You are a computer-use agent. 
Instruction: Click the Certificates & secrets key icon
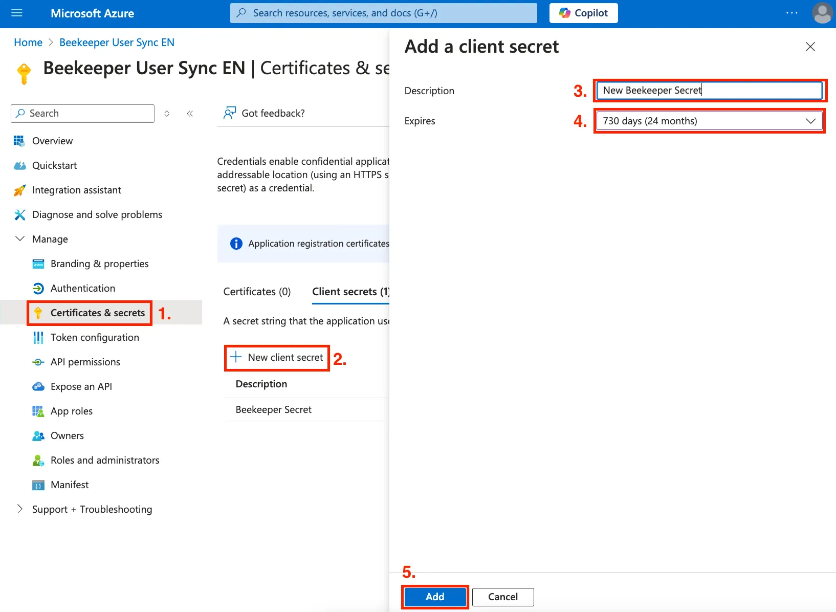(38, 313)
